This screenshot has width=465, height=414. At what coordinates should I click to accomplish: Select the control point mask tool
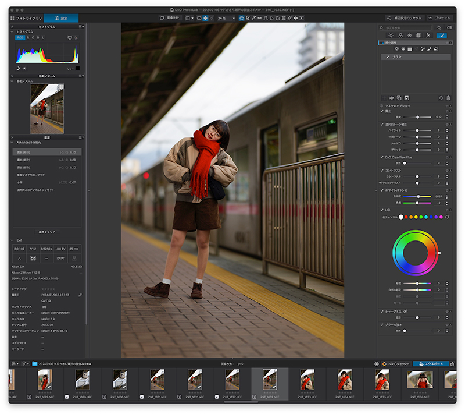(397, 49)
